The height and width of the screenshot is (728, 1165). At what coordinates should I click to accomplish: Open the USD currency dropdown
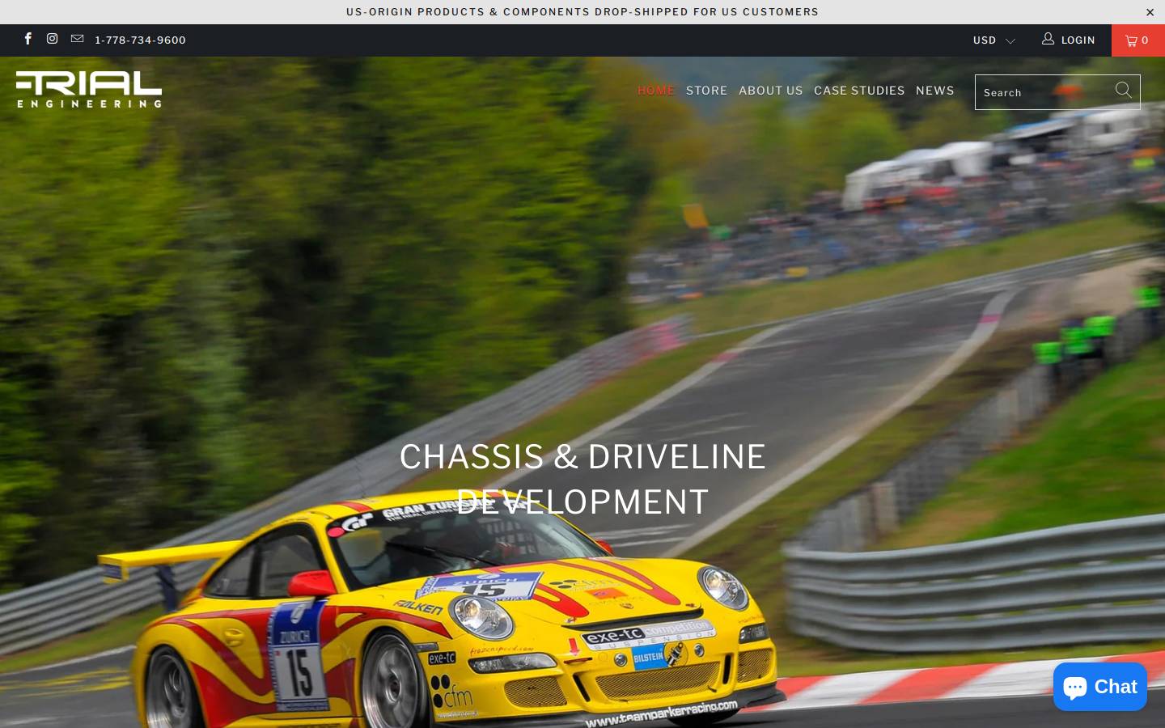pos(993,40)
